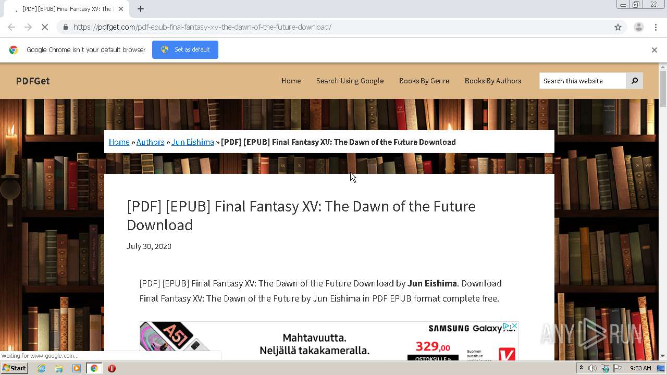667x375 pixels.
Task: Open network status tray icon
Action: tap(605, 368)
